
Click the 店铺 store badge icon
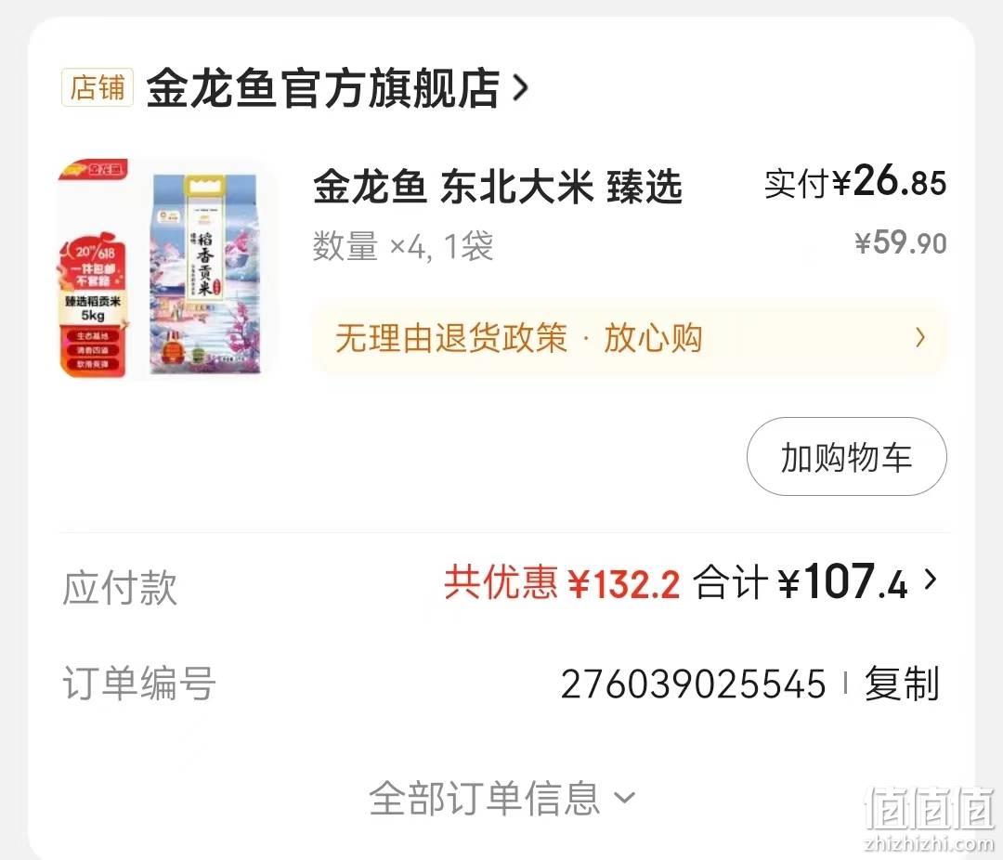coord(98,87)
